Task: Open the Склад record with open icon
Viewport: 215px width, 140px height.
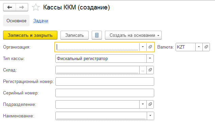Action: (150, 70)
